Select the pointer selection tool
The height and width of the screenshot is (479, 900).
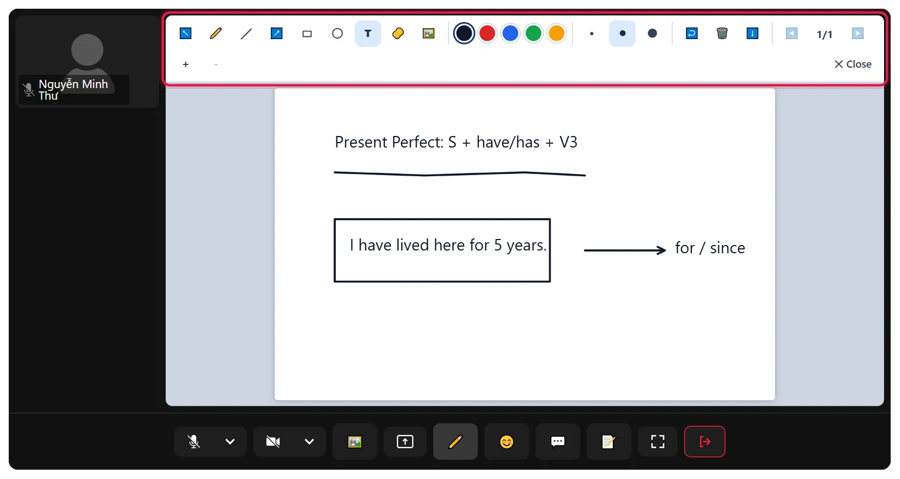coord(186,34)
